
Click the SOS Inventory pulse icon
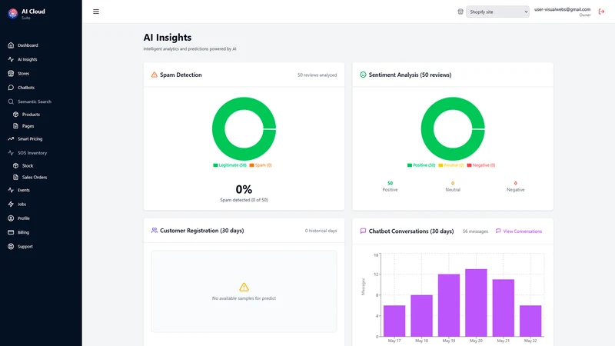[11, 153]
